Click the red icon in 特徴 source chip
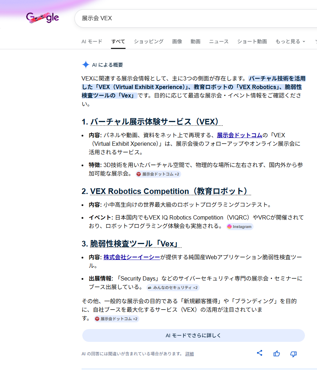 139,174
